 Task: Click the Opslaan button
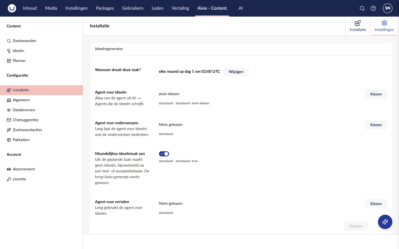pos(356,226)
